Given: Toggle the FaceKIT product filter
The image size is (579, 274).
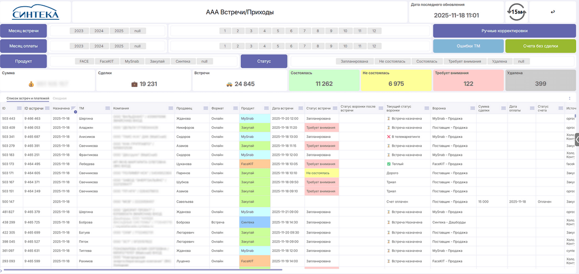Looking at the screenshot, I should [x=107, y=61].
